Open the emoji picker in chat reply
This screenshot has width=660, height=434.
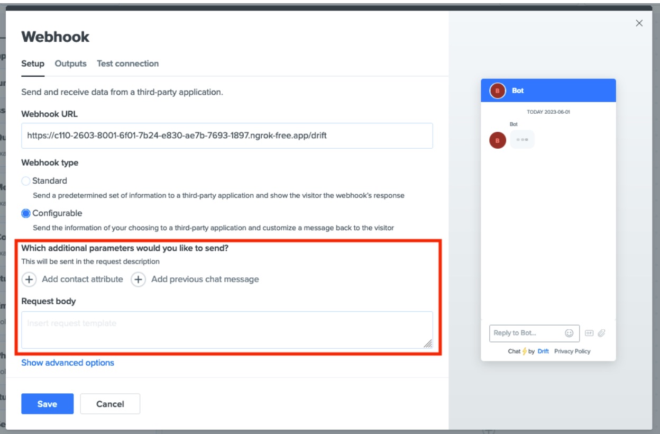click(569, 333)
